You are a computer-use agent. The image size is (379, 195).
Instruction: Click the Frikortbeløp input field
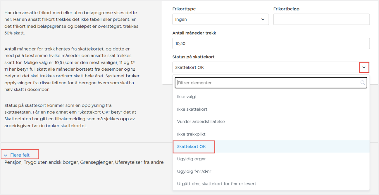coord(321,20)
